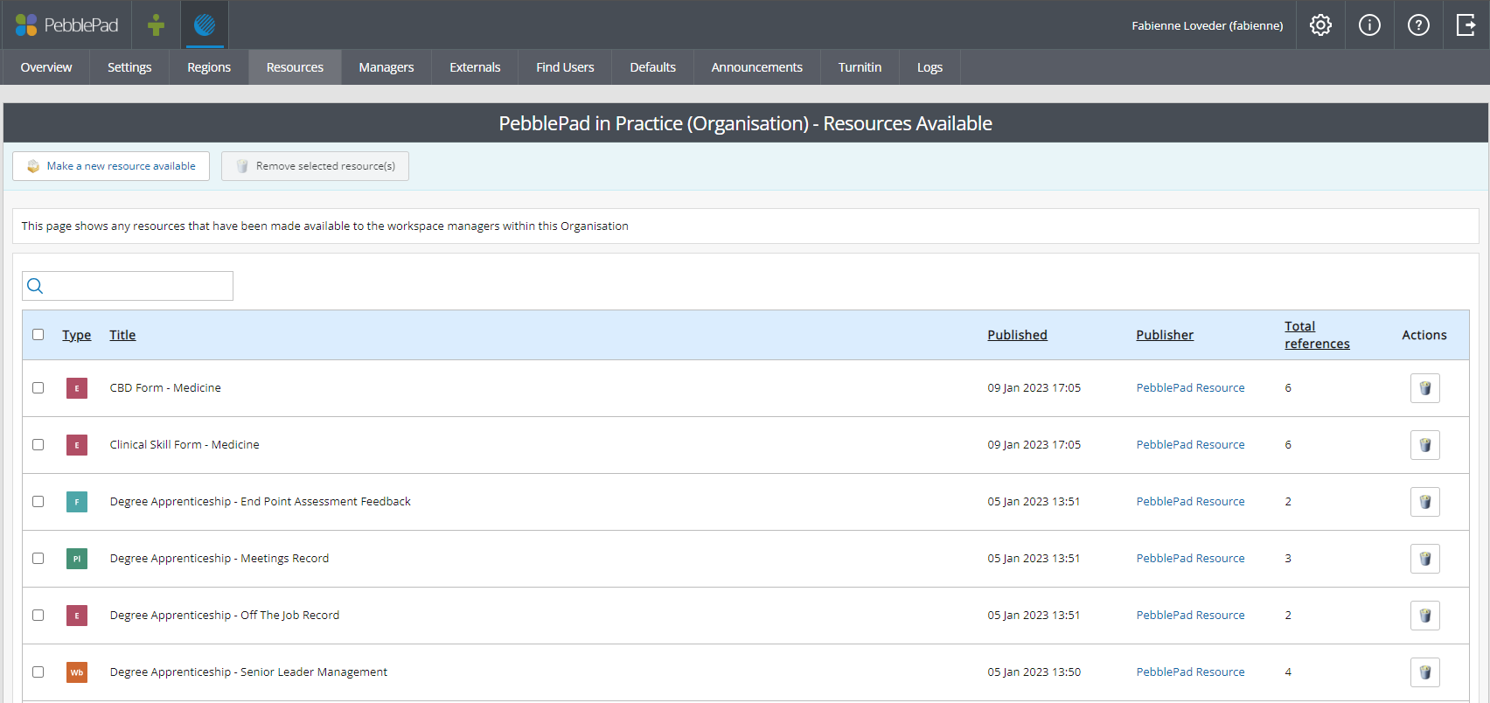Tick checkbox for End Point Assessment Feedback
The height and width of the screenshot is (703, 1490).
pyautogui.click(x=38, y=501)
